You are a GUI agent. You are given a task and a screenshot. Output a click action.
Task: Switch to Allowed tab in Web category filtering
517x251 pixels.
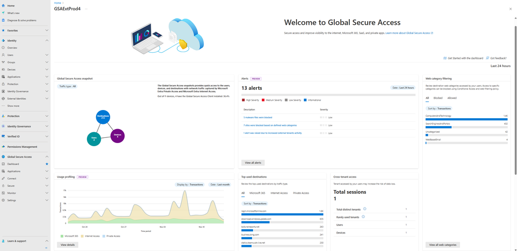452,98
